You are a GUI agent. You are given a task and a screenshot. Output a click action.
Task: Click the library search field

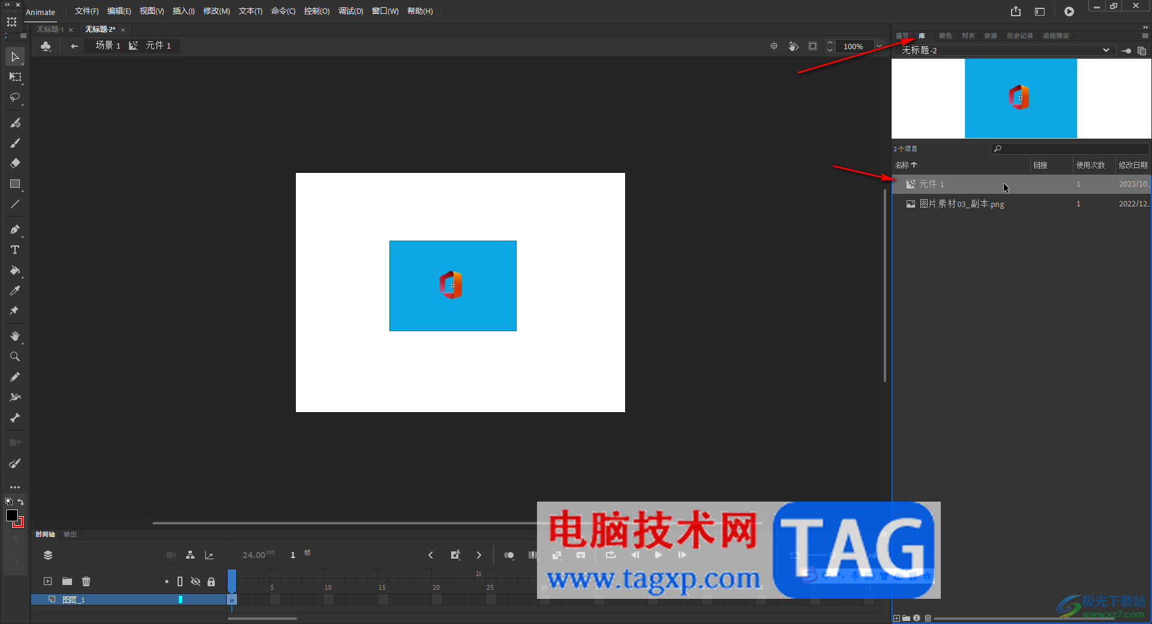[x=1070, y=149]
